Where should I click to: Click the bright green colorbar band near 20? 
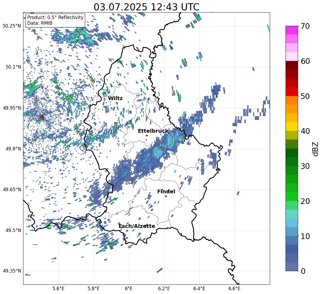click(292, 196)
